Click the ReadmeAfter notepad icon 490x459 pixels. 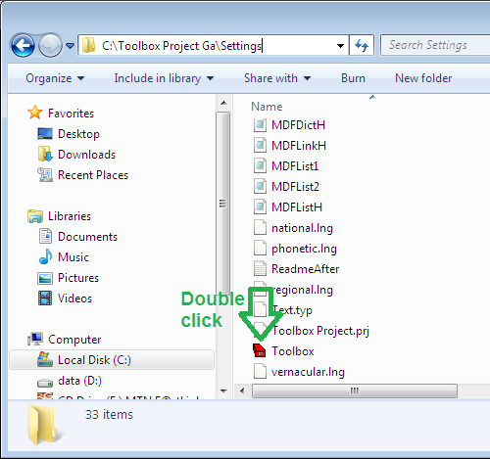pyautogui.click(x=260, y=269)
